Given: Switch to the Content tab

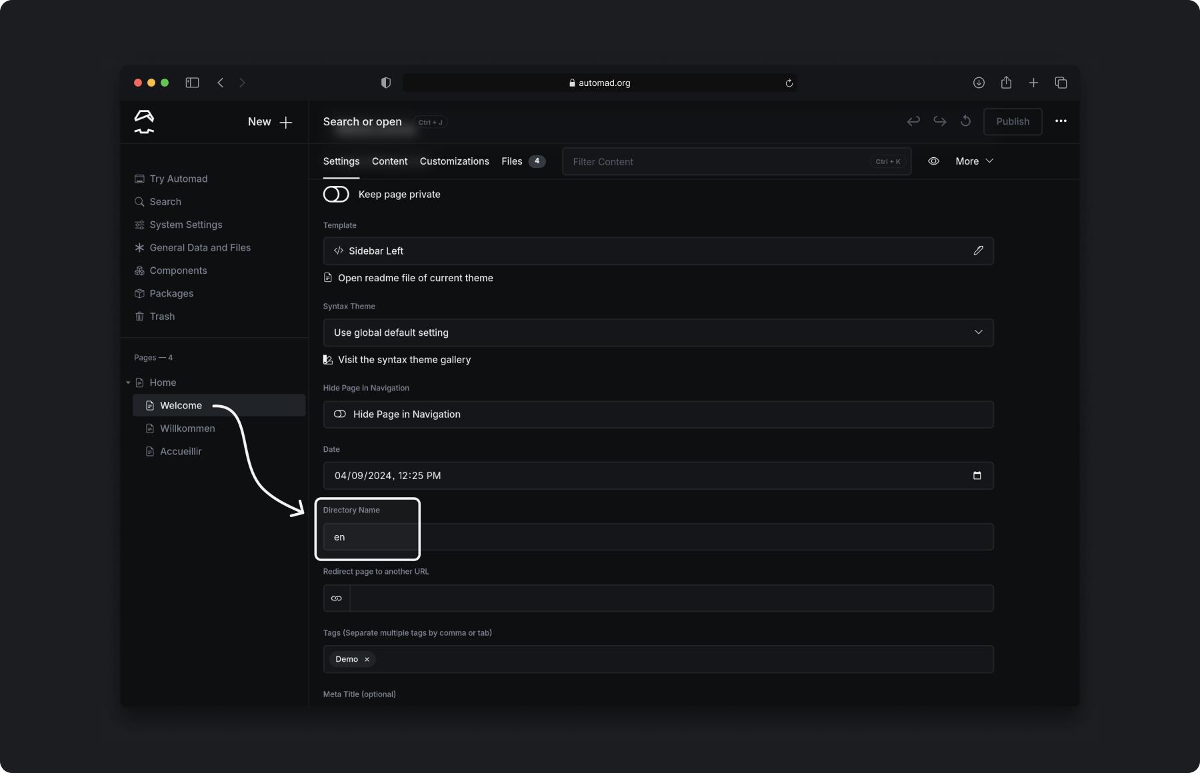Looking at the screenshot, I should pyautogui.click(x=389, y=161).
